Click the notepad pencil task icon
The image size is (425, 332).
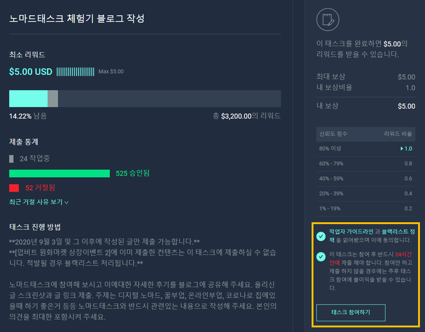[328, 19]
